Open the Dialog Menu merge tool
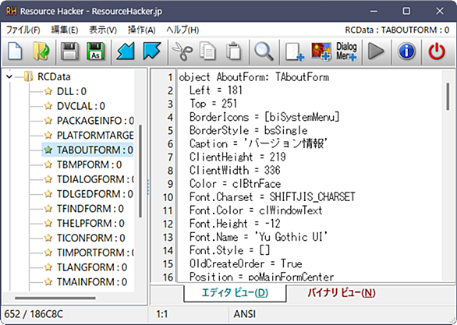The height and width of the screenshot is (325, 457). pos(346,51)
